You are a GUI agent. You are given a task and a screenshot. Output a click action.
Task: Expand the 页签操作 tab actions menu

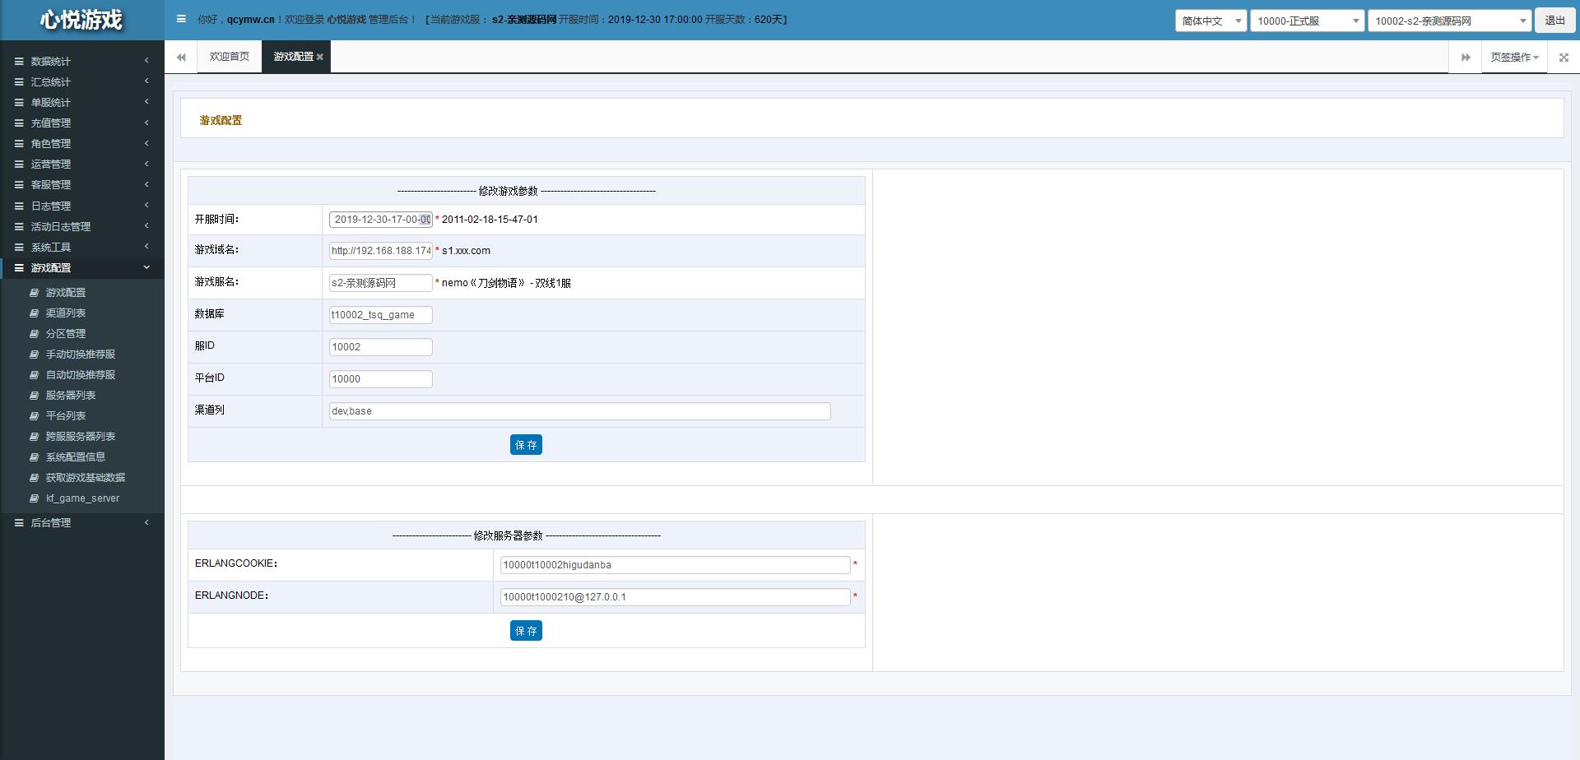click(x=1514, y=57)
